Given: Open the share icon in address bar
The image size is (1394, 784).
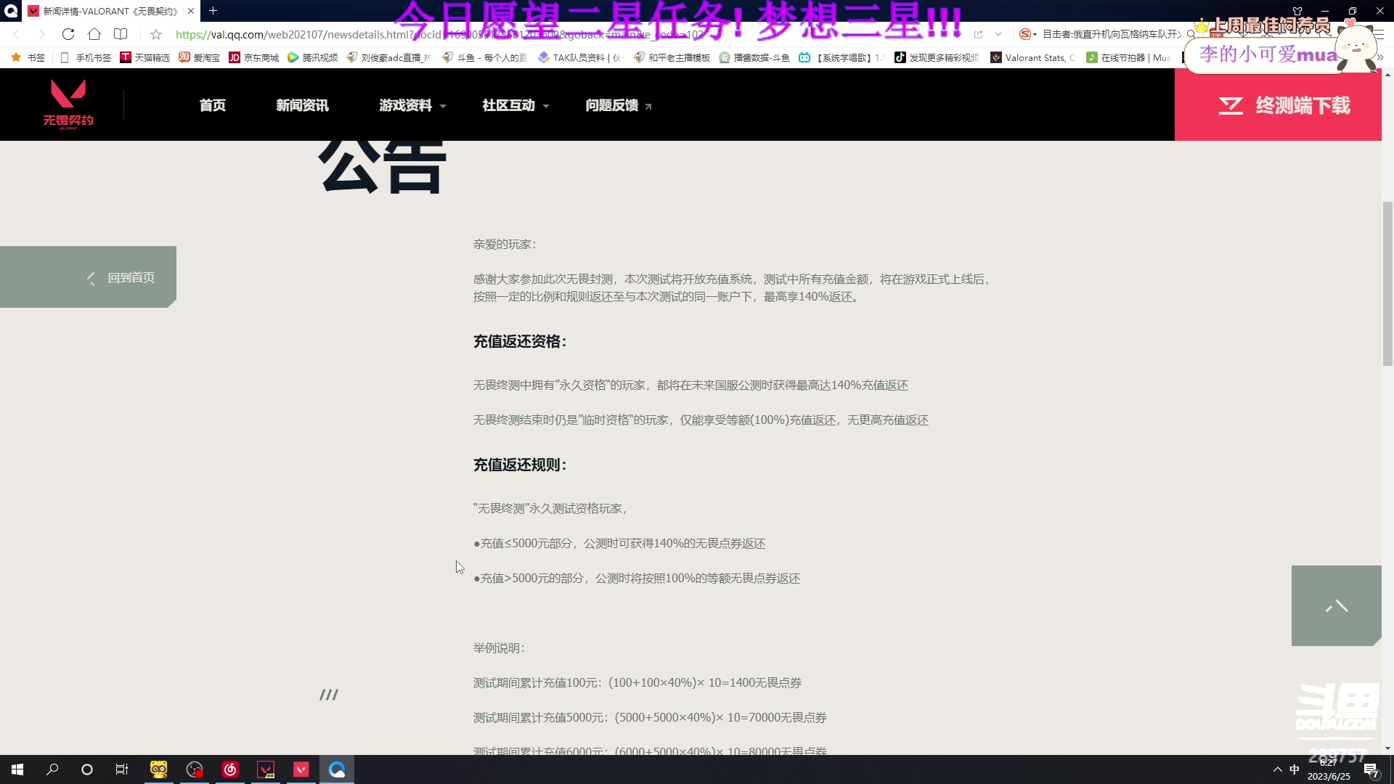Looking at the screenshot, I should pos(979,34).
